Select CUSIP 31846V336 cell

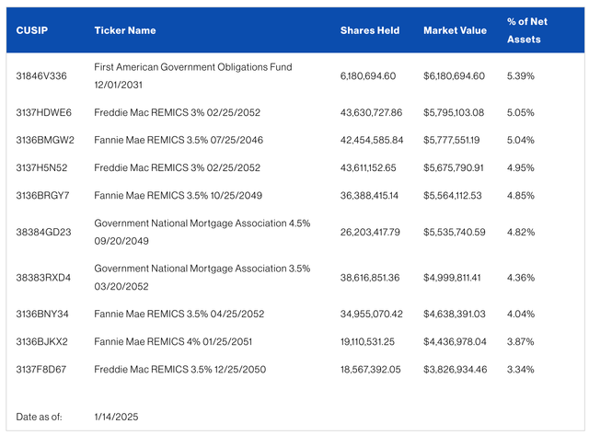(x=41, y=75)
